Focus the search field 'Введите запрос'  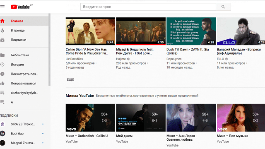click(x=148, y=7)
